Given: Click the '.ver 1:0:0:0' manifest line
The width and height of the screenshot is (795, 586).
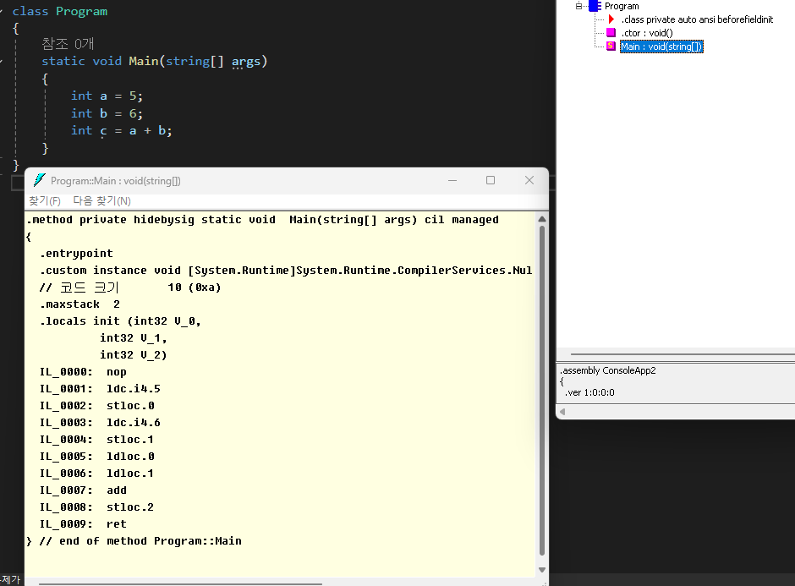Looking at the screenshot, I should (x=589, y=392).
